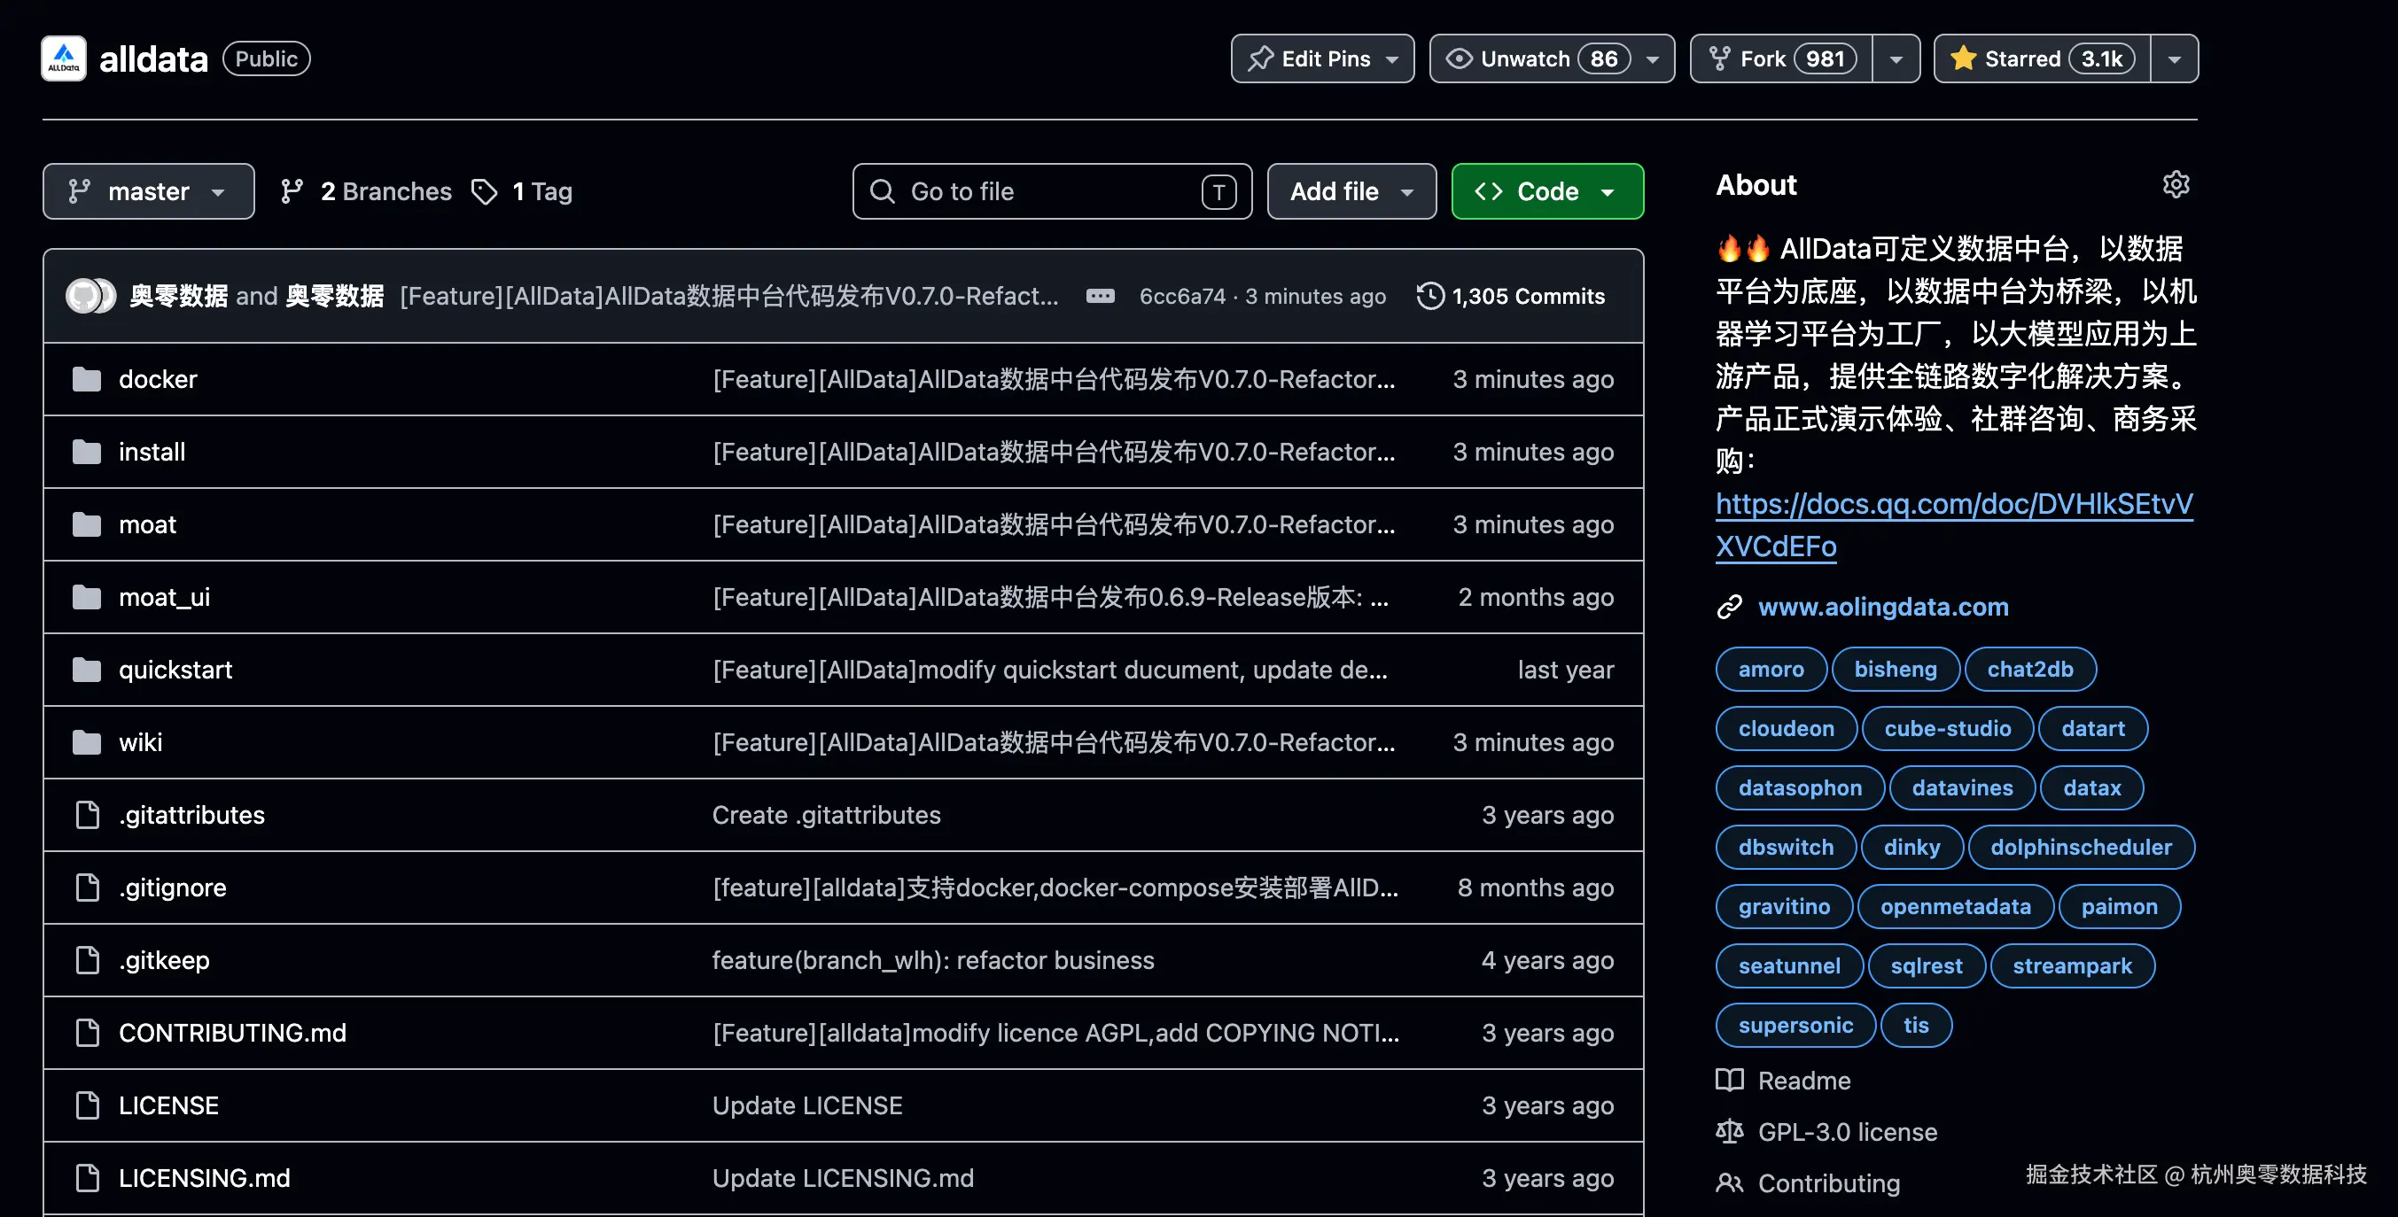2398x1217 pixels.
Task: Select the amoro topic tag
Action: 1771,668
